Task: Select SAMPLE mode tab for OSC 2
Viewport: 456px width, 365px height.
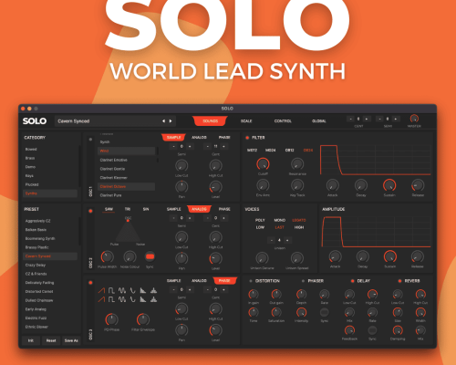Action: pos(174,209)
